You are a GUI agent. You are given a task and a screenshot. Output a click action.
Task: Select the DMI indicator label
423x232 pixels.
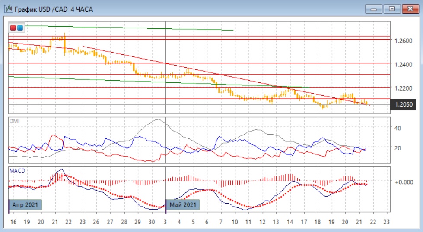(14, 122)
